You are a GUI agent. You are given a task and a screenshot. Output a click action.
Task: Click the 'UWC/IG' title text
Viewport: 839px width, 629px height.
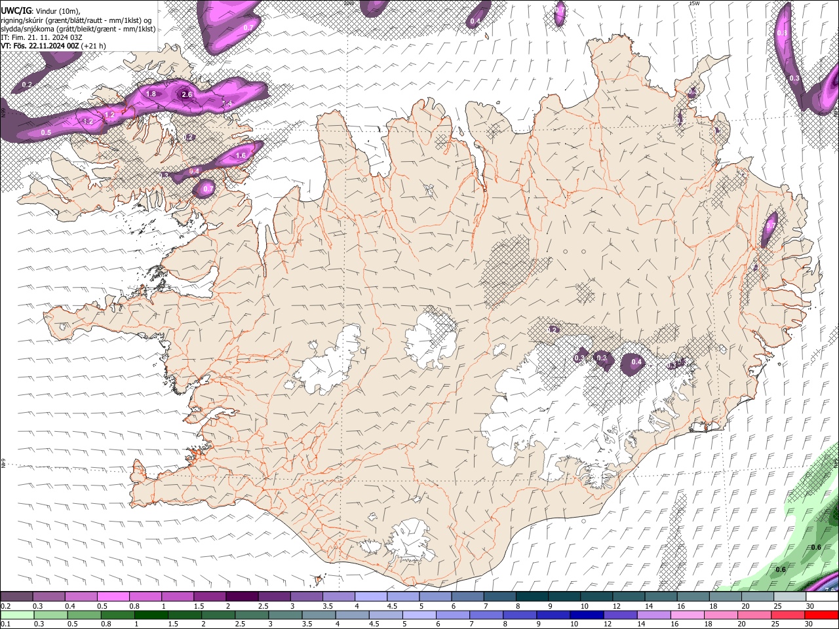pos(16,10)
